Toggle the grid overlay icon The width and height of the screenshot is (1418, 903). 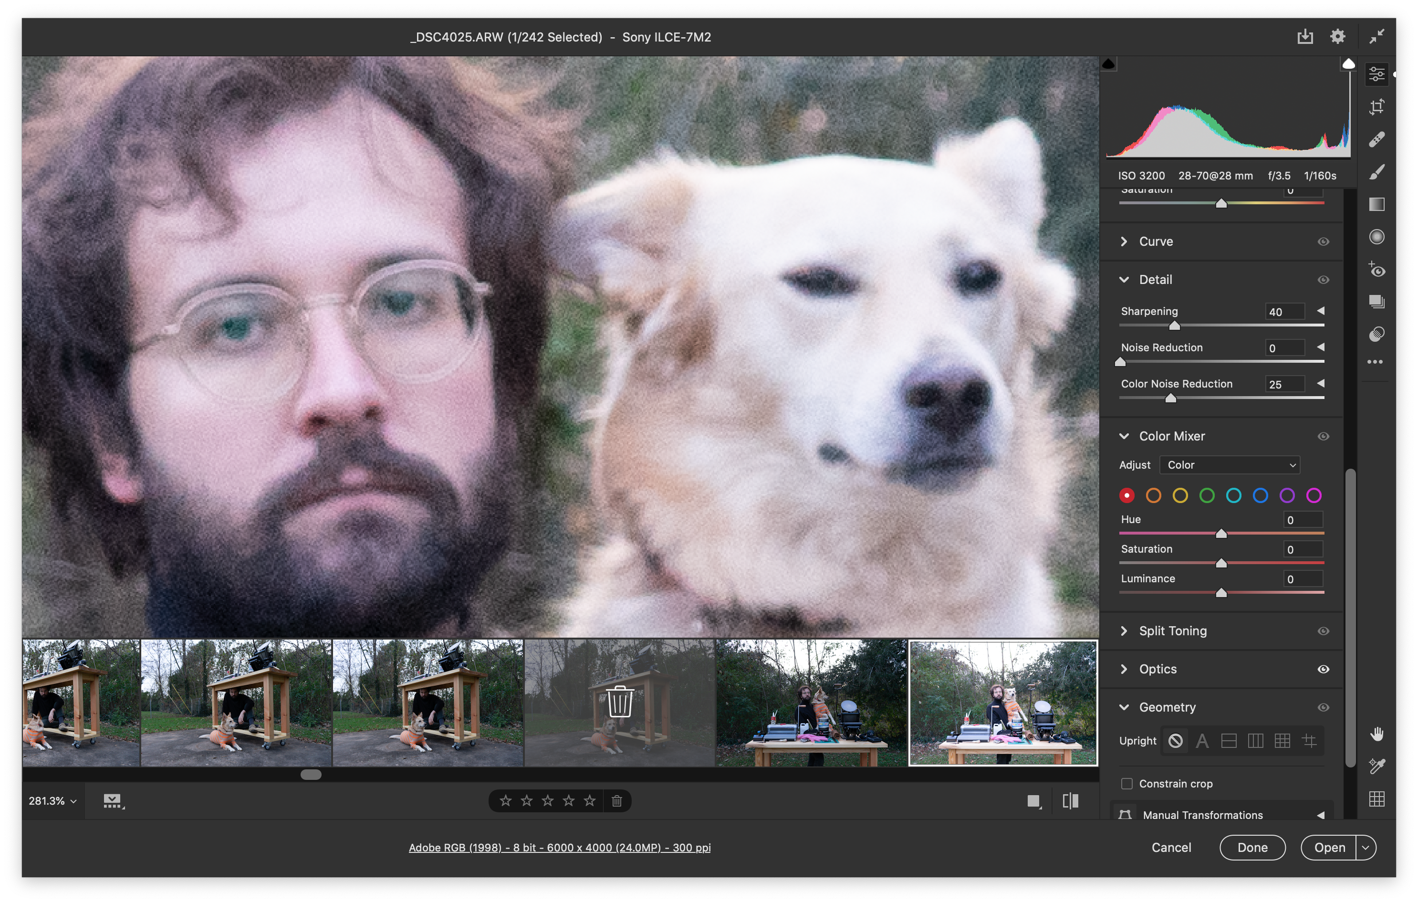[x=1376, y=799]
